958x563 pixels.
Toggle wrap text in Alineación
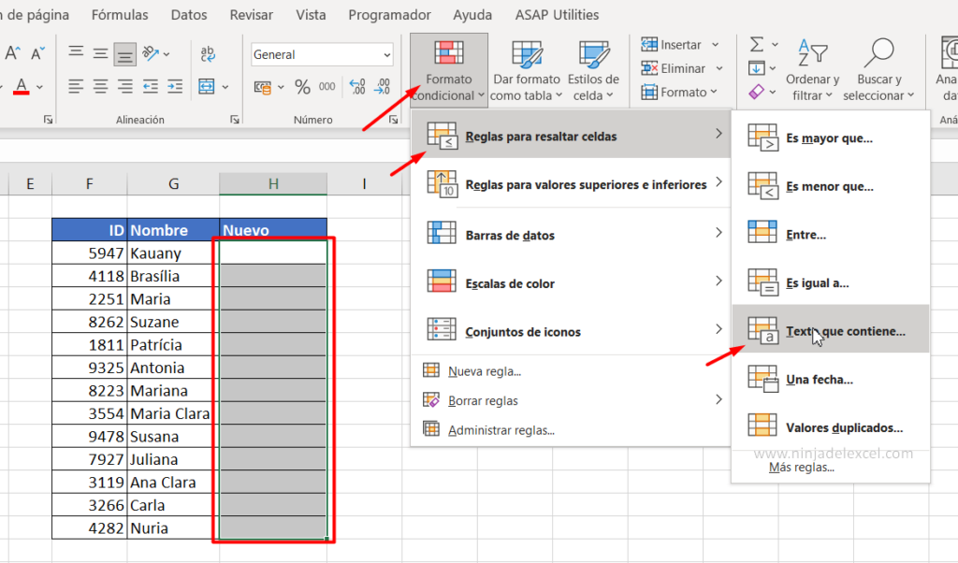(208, 51)
